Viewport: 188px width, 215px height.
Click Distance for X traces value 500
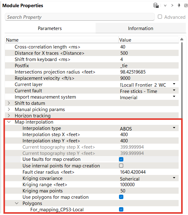pyautogui.click(x=124, y=53)
